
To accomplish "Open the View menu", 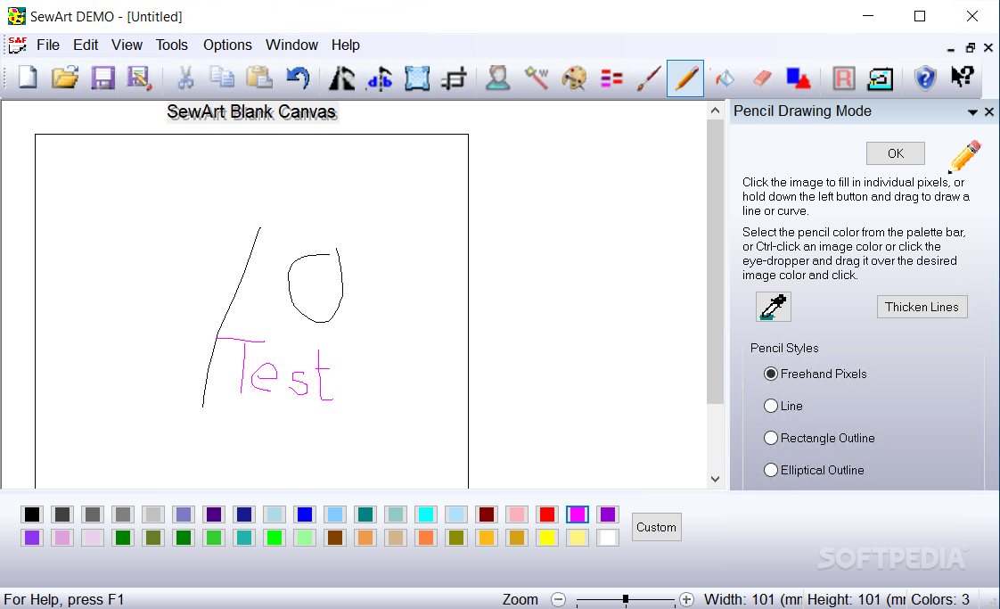I will pos(127,45).
